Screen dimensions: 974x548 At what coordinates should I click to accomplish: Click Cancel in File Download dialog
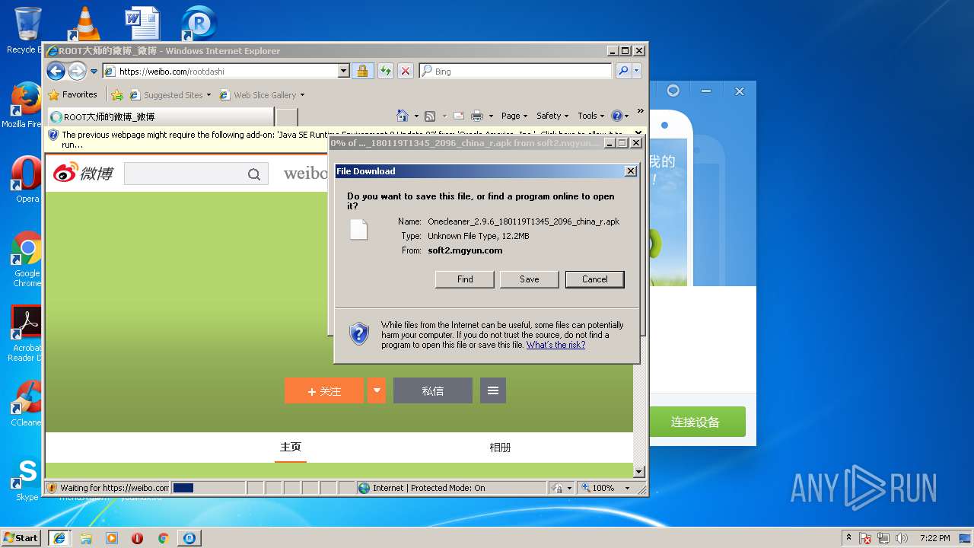pos(595,279)
